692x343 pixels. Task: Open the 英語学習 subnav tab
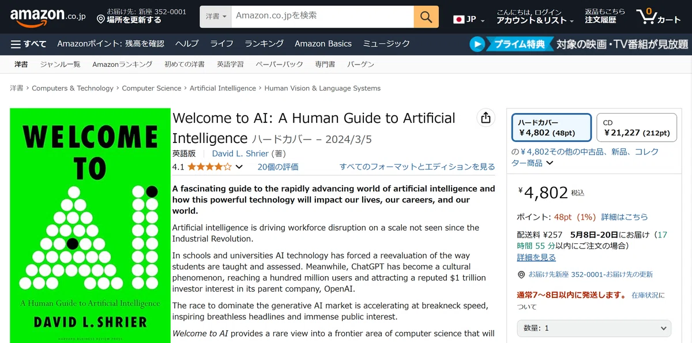(x=230, y=65)
